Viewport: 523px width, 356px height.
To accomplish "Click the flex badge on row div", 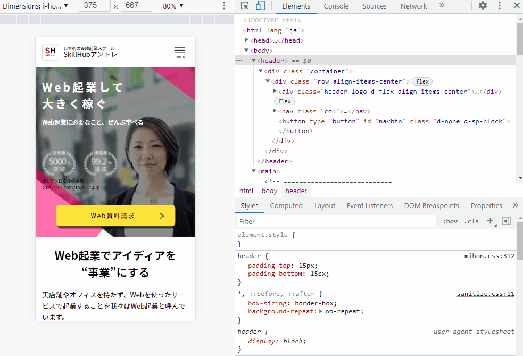I will [x=422, y=81].
